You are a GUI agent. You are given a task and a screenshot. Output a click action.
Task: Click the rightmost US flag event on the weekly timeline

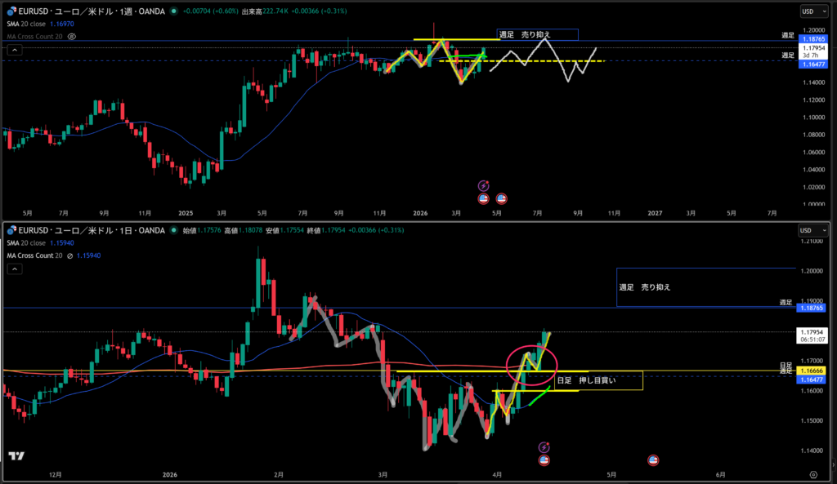click(x=502, y=198)
